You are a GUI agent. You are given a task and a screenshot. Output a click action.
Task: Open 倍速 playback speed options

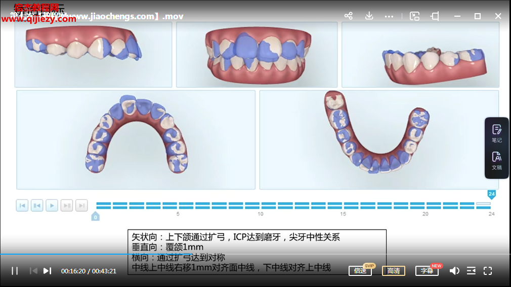pos(360,271)
